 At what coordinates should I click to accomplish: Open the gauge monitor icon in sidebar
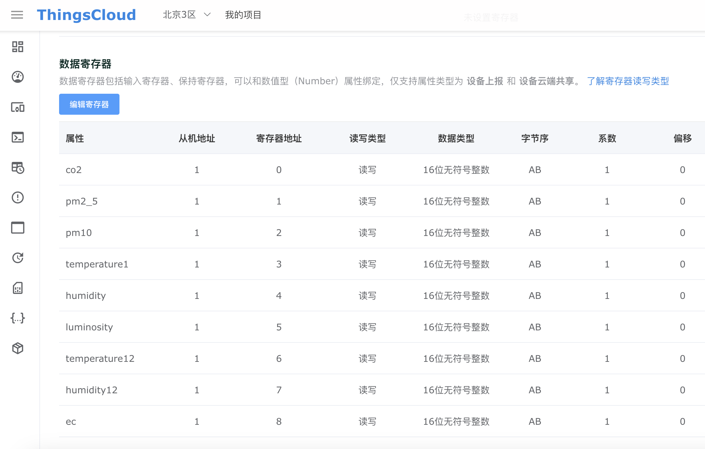coord(18,77)
